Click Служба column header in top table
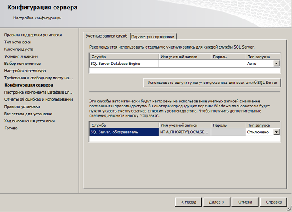Screen dimensions: 292x212 point(124,57)
